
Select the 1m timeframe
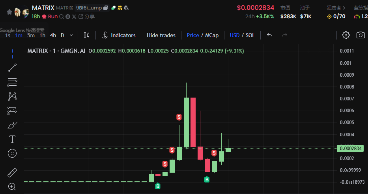[x=19, y=35]
